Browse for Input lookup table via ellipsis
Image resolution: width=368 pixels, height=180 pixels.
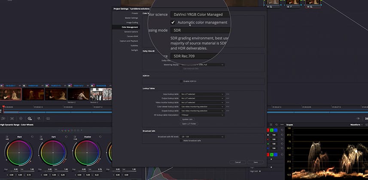(228, 94)
